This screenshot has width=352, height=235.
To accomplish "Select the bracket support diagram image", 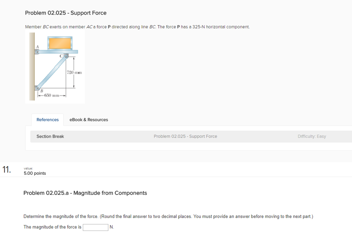I will click(55, 67).
